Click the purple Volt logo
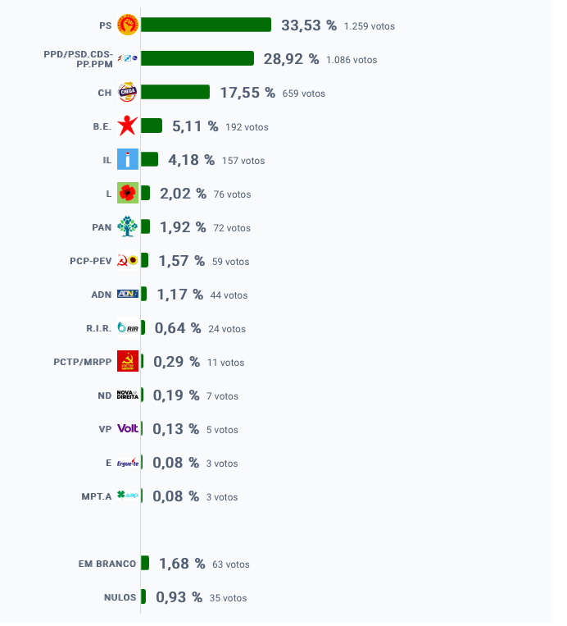Image resolution: width=567 pixels, height=626 pixels. click(128, 428)
